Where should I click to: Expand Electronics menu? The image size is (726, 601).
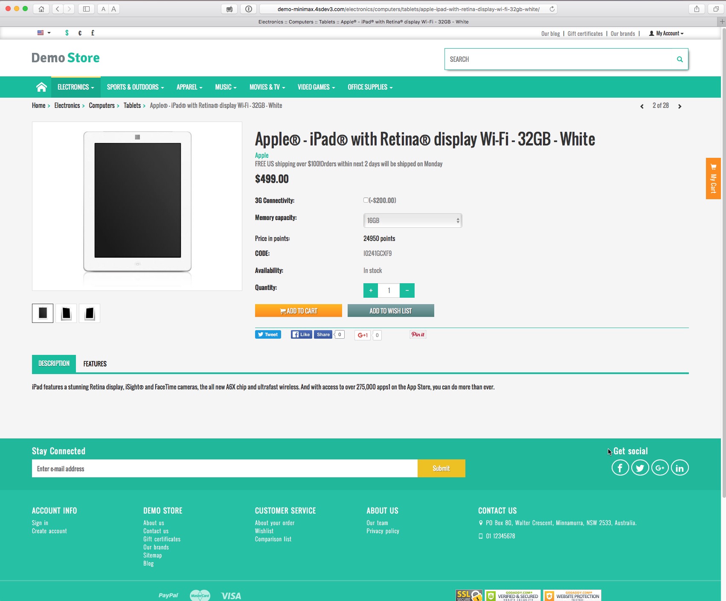pos(76,87)
